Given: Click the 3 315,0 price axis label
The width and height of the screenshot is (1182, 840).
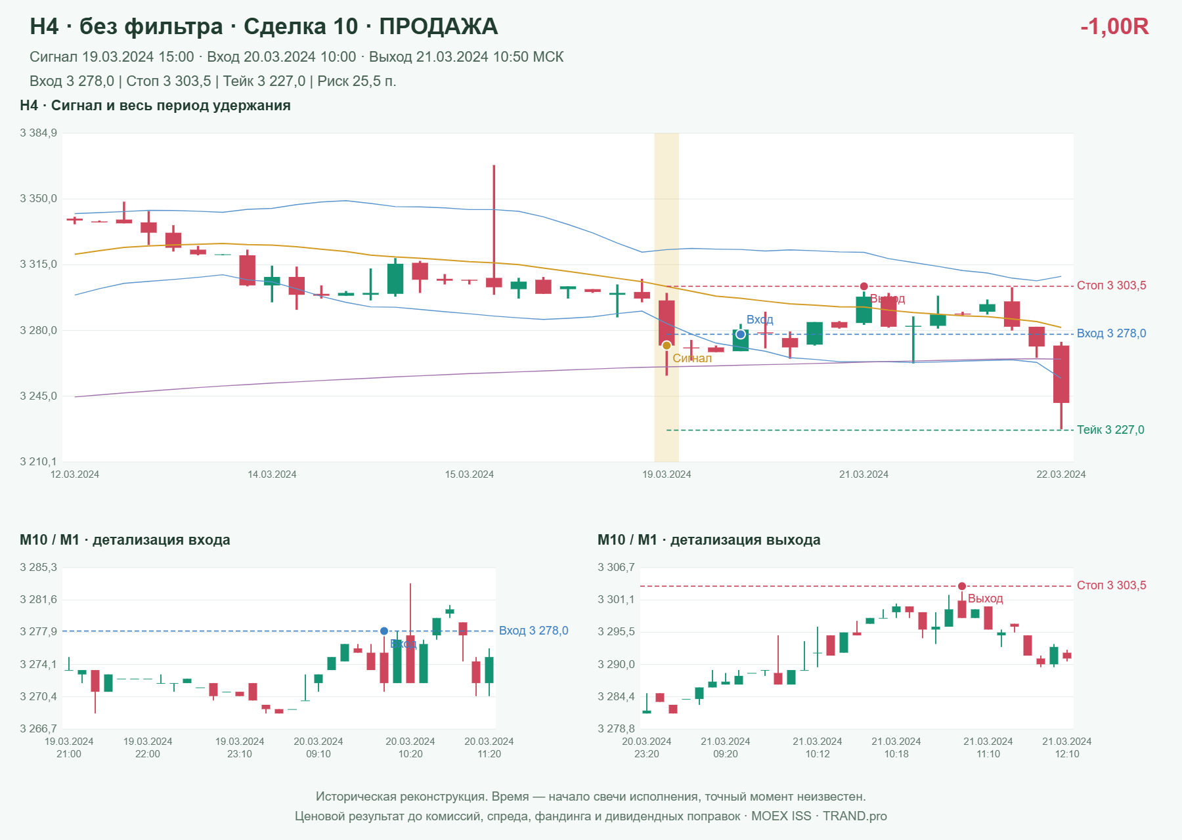Looking at the screenshot, I should 38,264.
